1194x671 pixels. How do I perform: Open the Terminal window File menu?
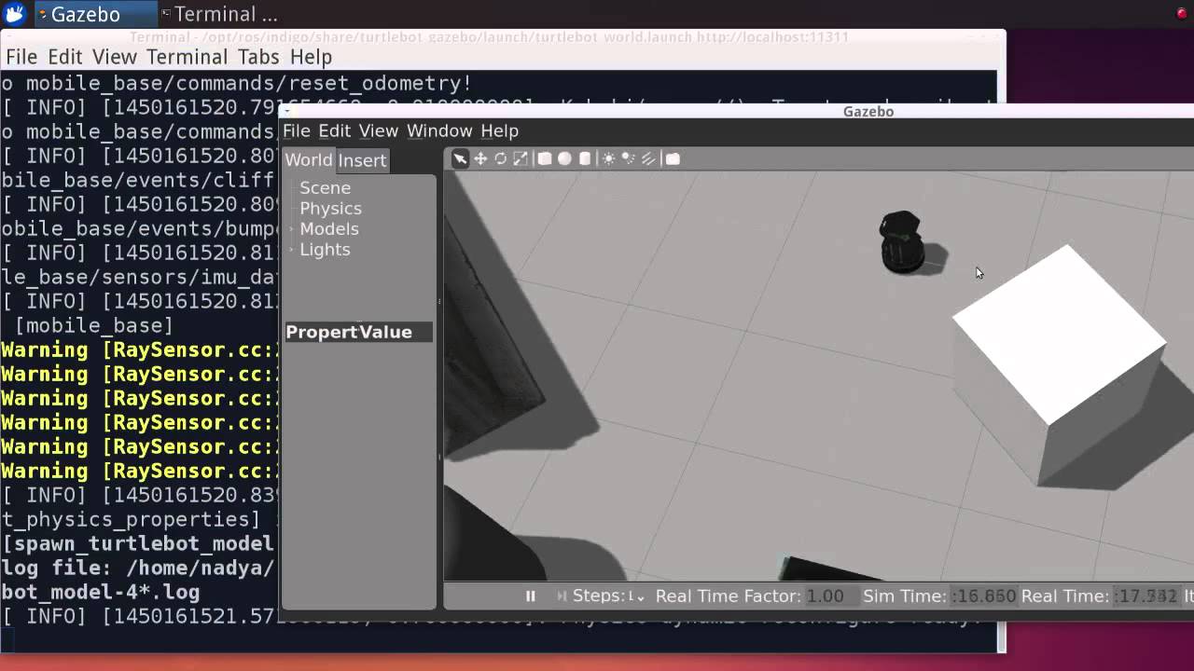(x=21, y=57)
